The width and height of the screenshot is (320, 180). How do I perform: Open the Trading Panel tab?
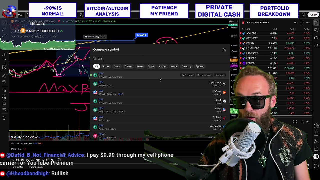click(x=36, y=167)
